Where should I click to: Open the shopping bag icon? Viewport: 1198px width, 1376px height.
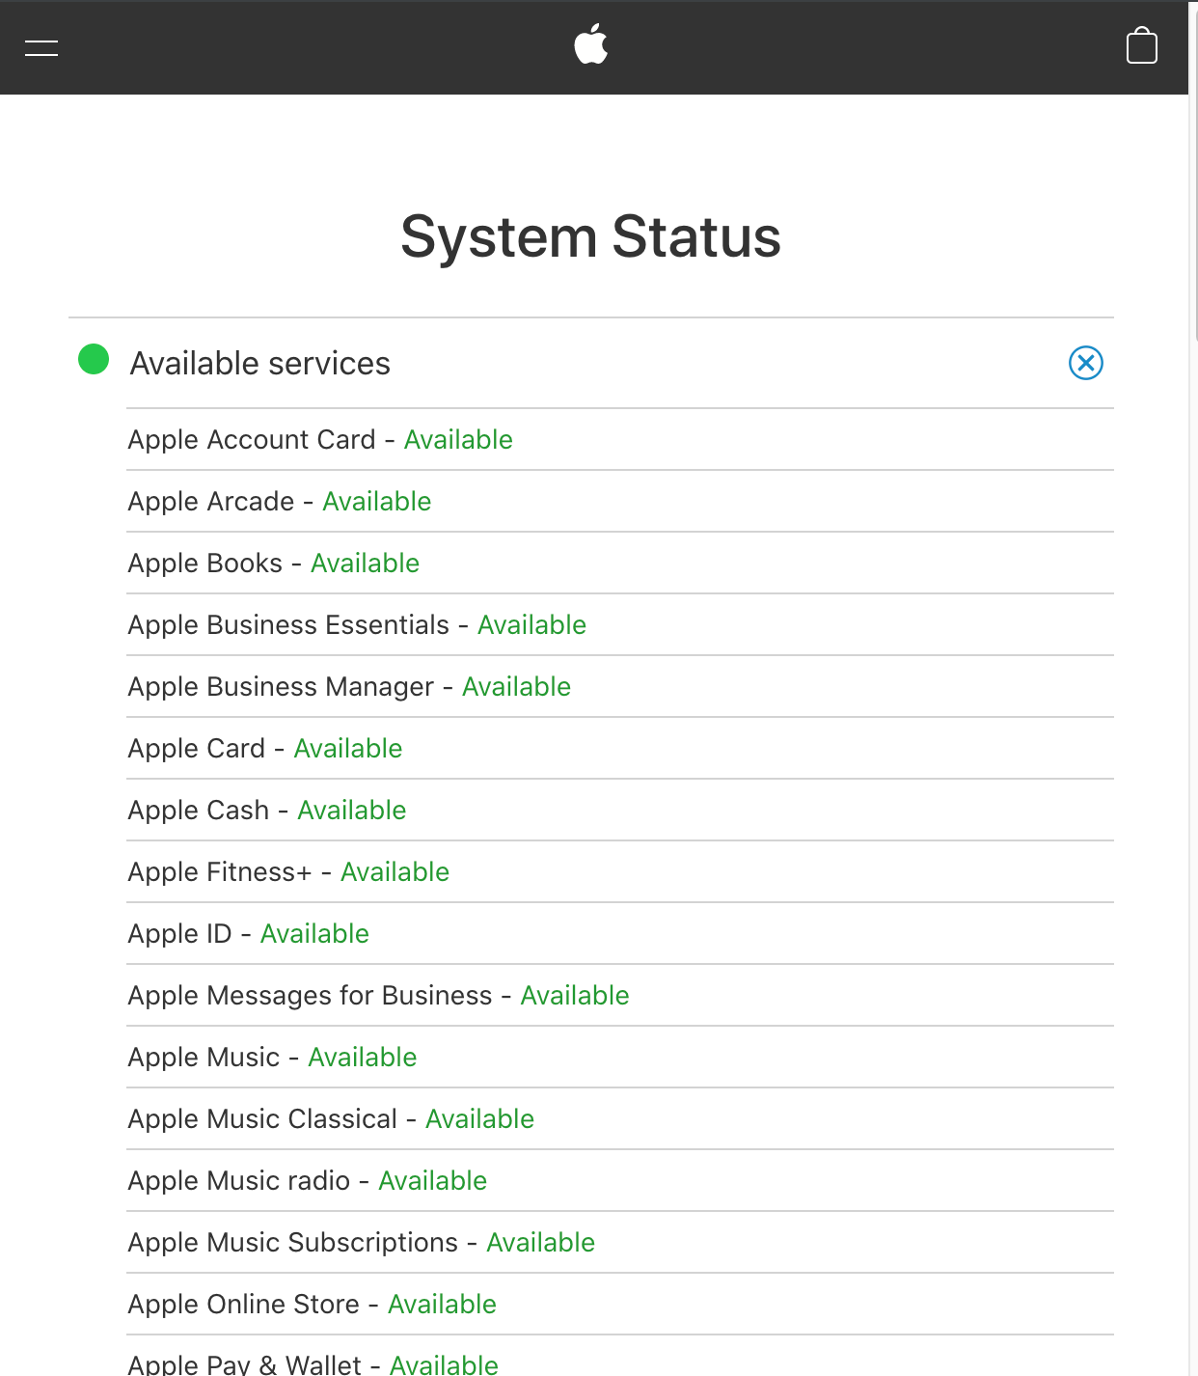[1141, 46]
